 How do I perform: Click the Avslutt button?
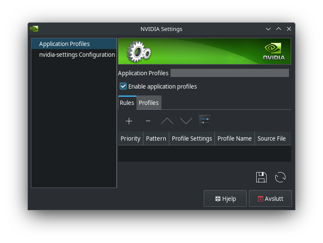270,199
